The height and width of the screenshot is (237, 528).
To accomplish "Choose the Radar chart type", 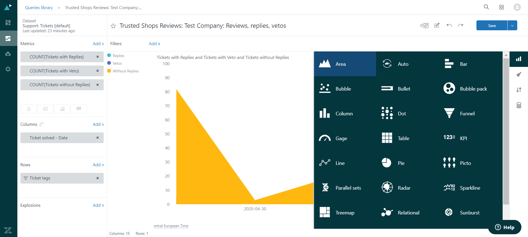I will click(407, 188).
